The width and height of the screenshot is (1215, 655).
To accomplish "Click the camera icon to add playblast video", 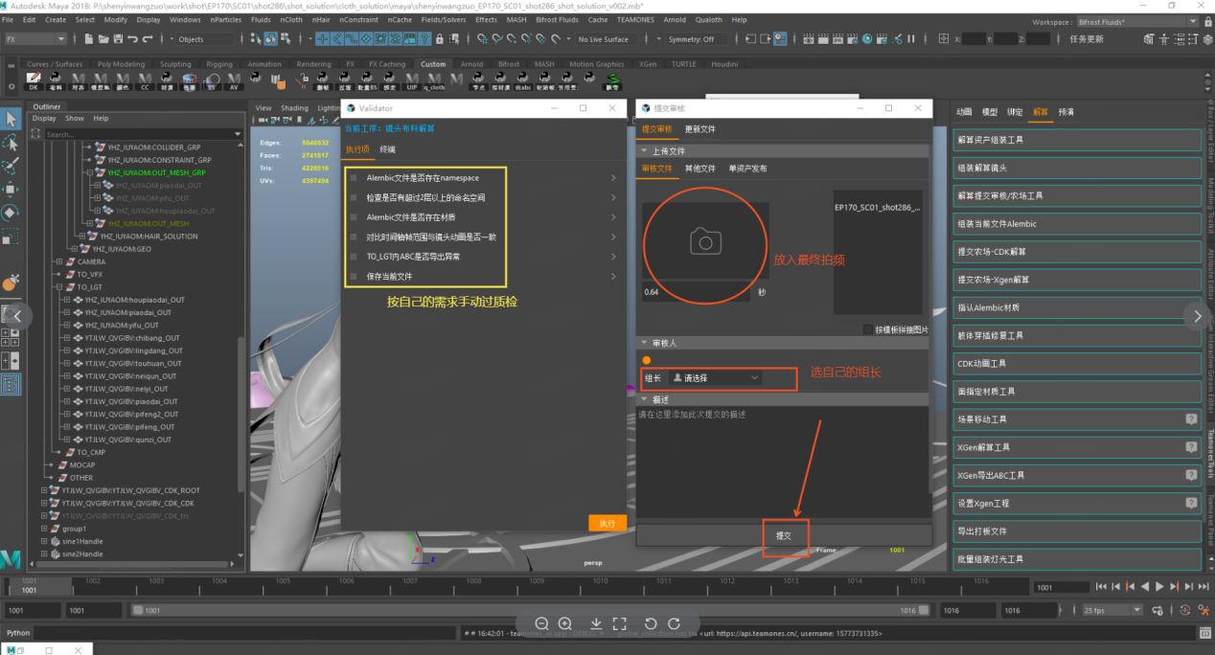I will click(x=705, y=243).
